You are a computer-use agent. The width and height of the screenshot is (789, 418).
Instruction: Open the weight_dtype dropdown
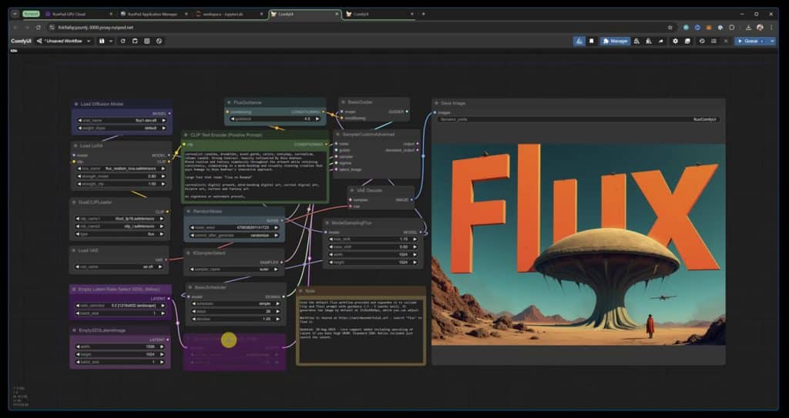pos(121,129)
